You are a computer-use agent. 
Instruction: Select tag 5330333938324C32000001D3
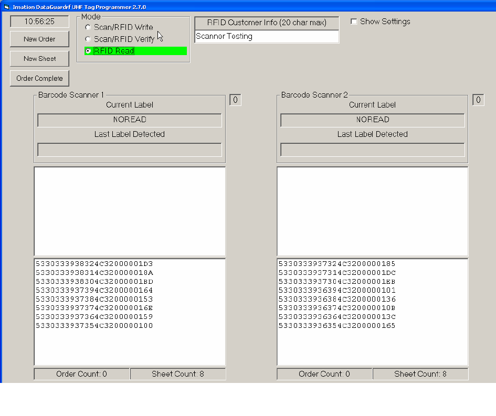(94, 264)
